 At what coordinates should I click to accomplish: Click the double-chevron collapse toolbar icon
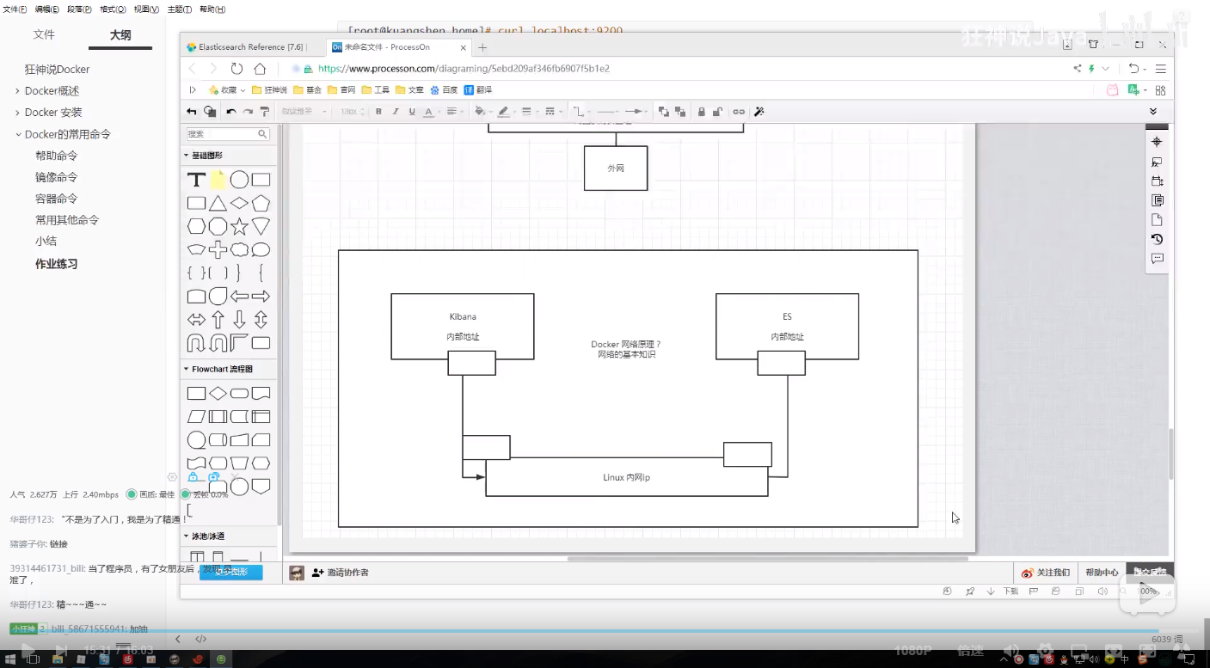tap(1153, 112)
